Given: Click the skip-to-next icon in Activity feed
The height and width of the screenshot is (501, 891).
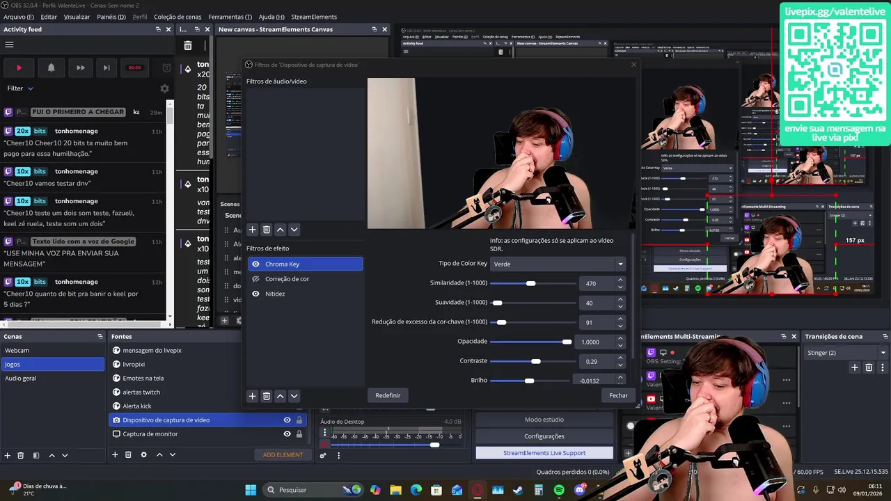Looking at the screenshot, I should (107, 67).
